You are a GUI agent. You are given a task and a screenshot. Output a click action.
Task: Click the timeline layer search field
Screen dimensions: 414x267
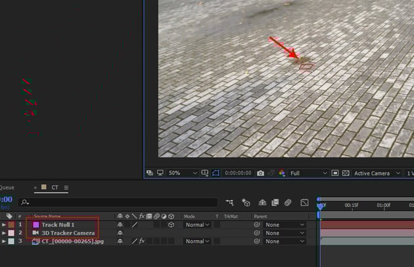[118, 202]
